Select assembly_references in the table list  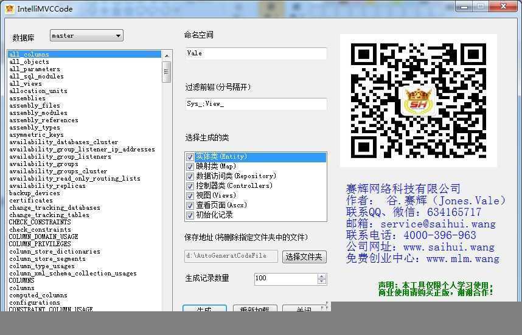pyautogui.click(x=85, y=120)
